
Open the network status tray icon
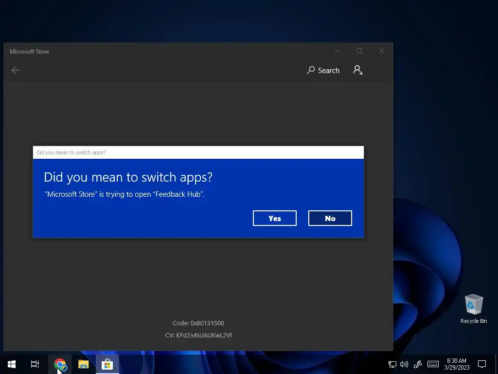(392, 364)
